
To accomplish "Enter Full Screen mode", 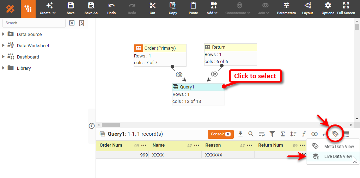I will point(346,8).
